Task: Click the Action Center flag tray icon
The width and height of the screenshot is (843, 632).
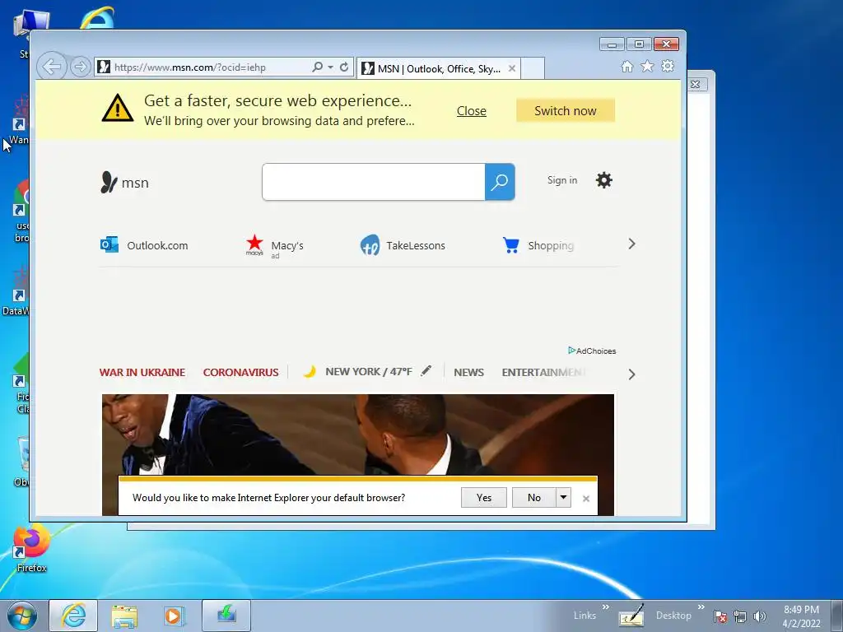Action: click(720, 616)
